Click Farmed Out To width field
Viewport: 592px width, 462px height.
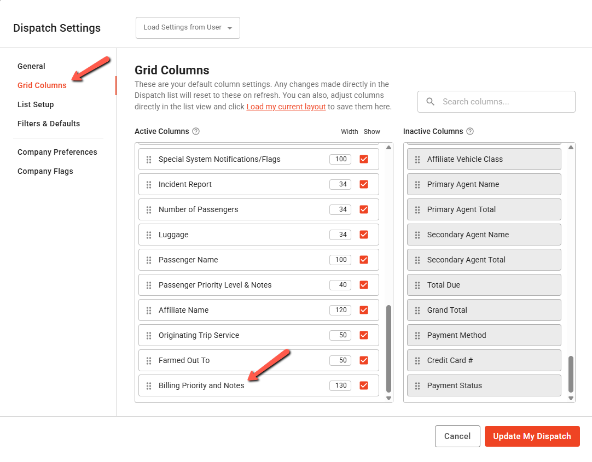click(x=340, y=360)
